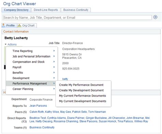Select My Current Performance Documents

(x=82, y=96)
